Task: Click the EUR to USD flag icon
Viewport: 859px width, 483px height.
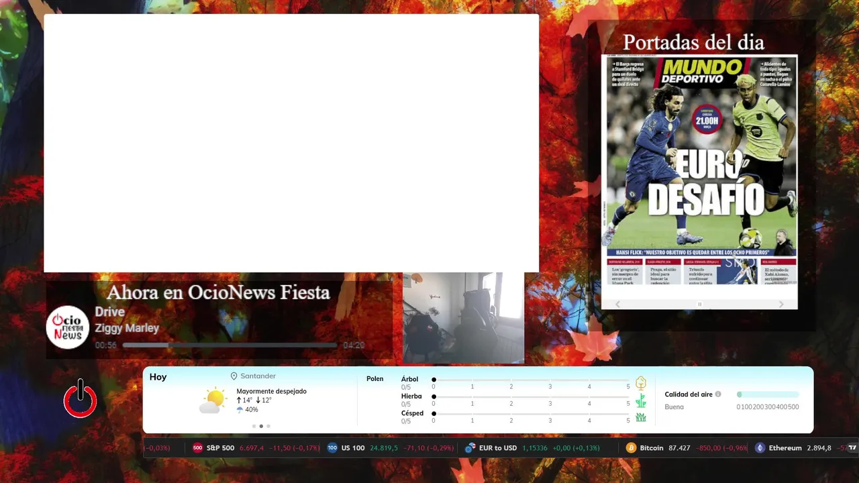Action: 470,447
